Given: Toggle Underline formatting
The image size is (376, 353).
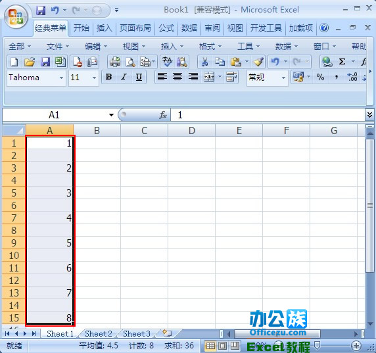Looking at the screenshot, I should pos(139,77).
